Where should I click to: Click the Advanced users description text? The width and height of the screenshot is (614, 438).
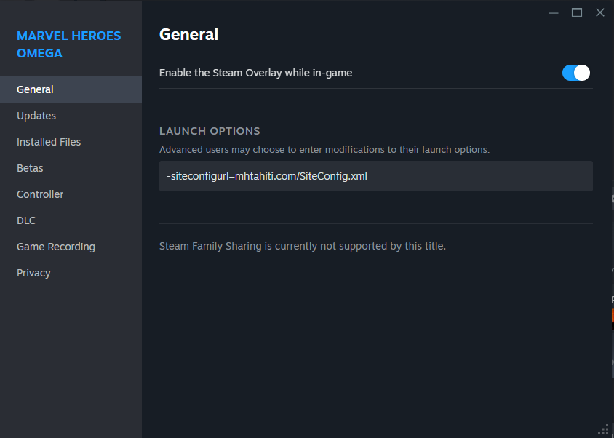pyautogui.click(x=324, y=150)
